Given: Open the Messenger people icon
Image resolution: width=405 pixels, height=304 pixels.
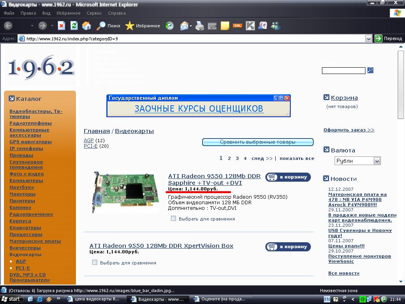Looking at the screenshot, I should click(x=276, y=26).
